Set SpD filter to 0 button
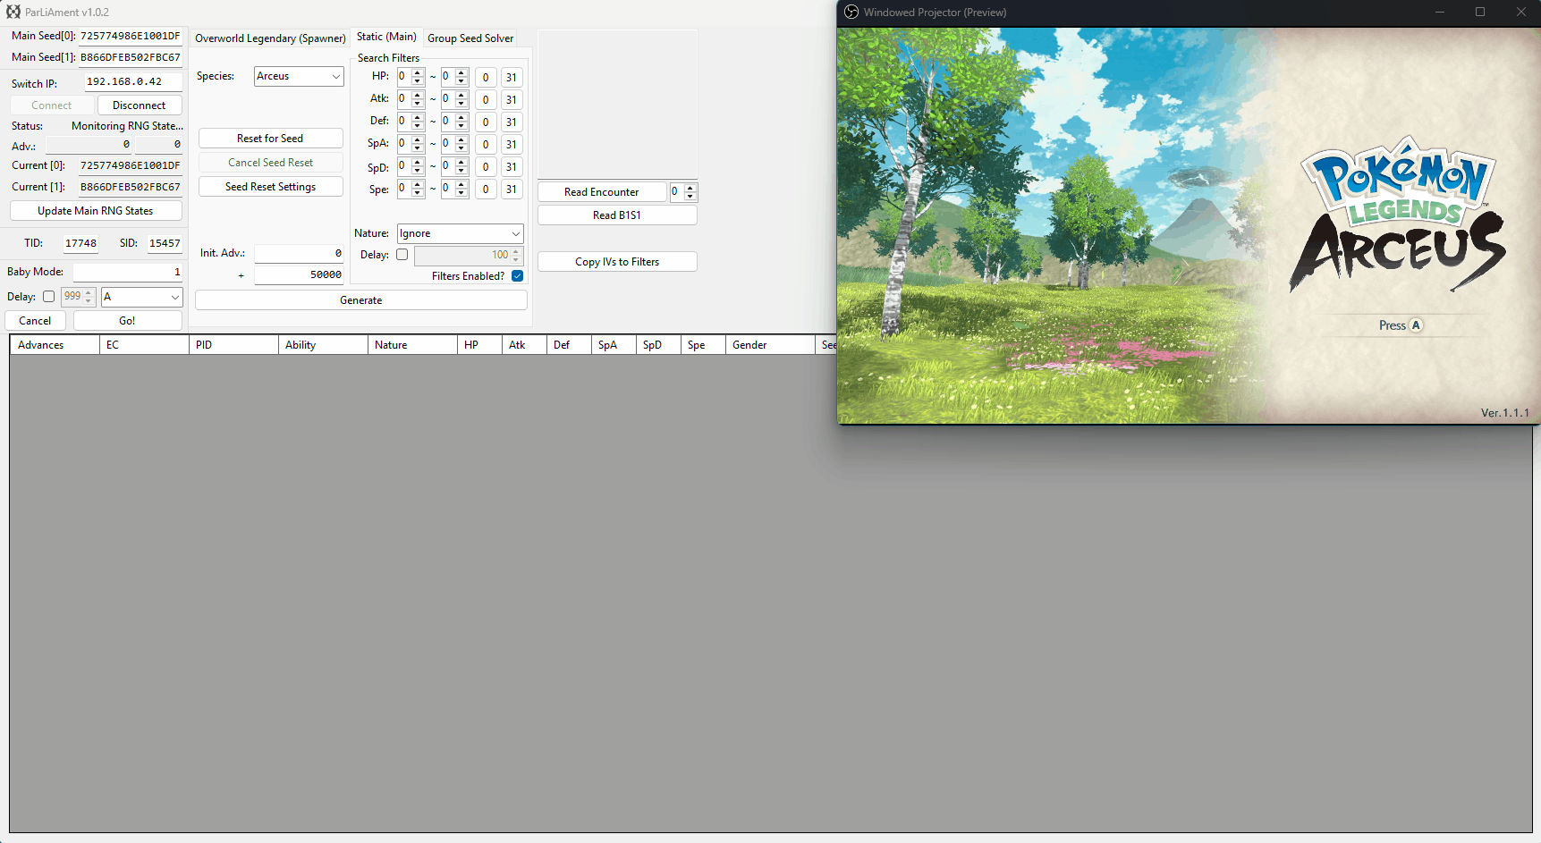 coord(486,166)
